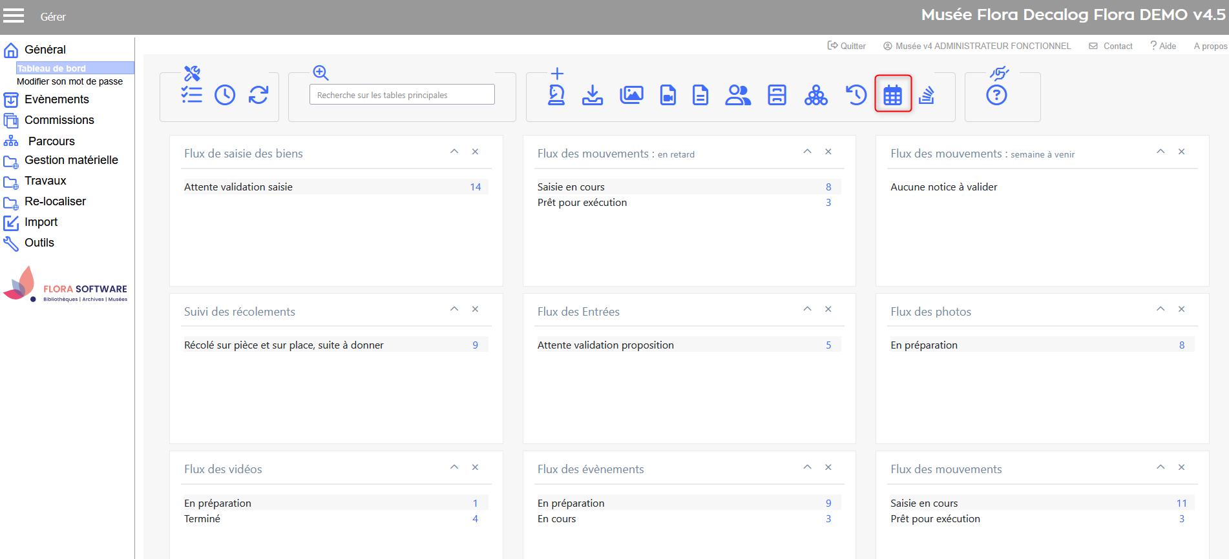The width and height of the screenshot is (1229, 559).
Task: Open the 14 Attente validation saisie count
Action: click(x=475, y=187)
